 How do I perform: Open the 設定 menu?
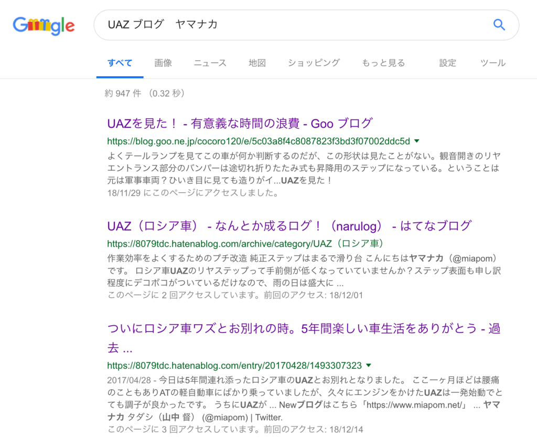tap(448, 63)
